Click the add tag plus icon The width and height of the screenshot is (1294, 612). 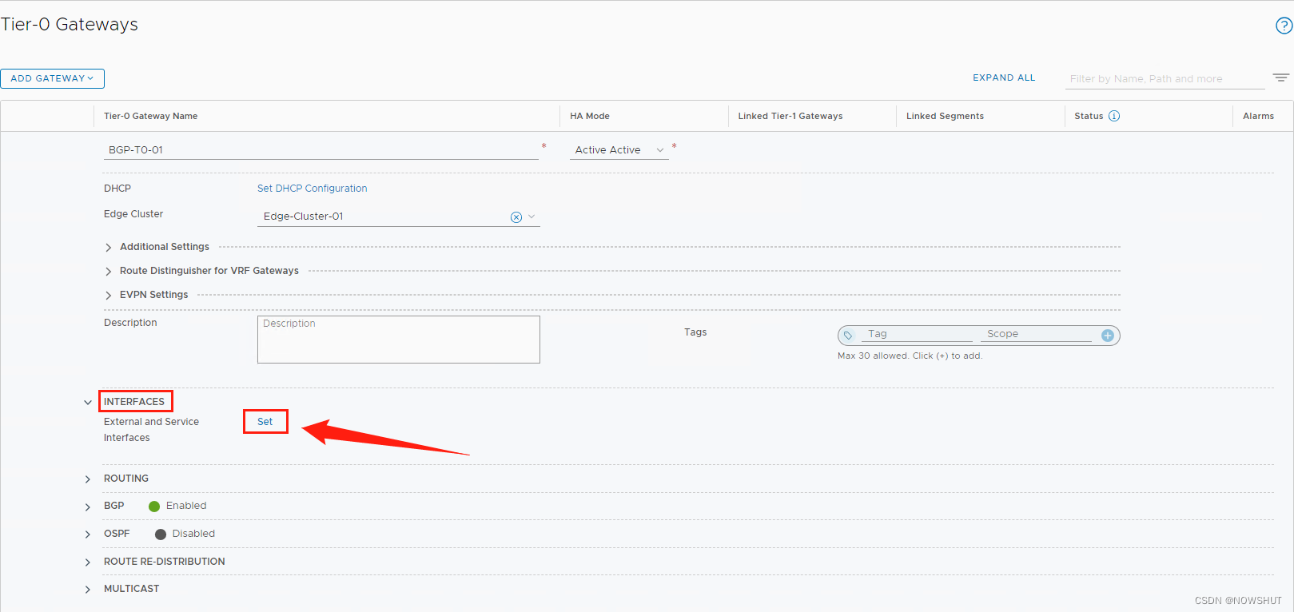tap(1108, 336)
